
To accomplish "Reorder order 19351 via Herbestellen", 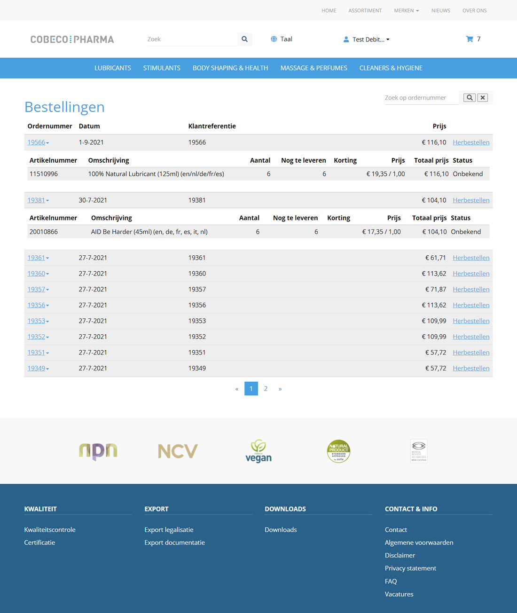I will pyautogui.click(x=471, y=352).
